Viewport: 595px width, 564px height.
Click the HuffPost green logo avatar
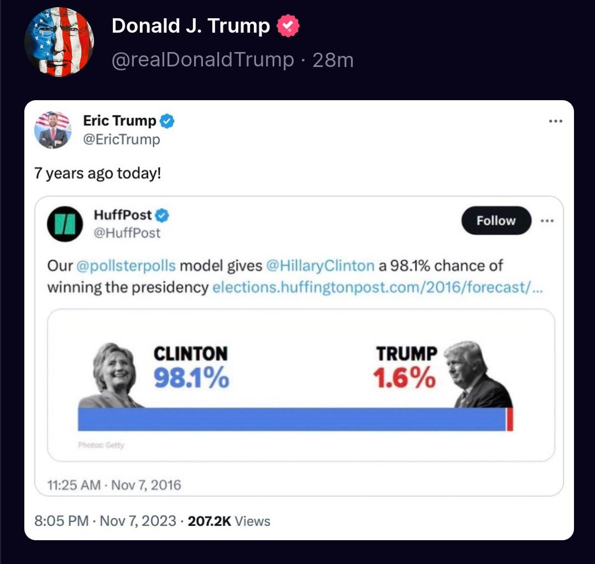[65, 224]
